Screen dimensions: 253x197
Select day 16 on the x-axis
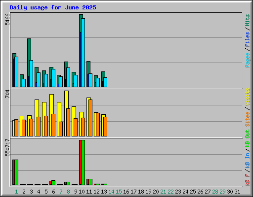(x=126, y=192)
